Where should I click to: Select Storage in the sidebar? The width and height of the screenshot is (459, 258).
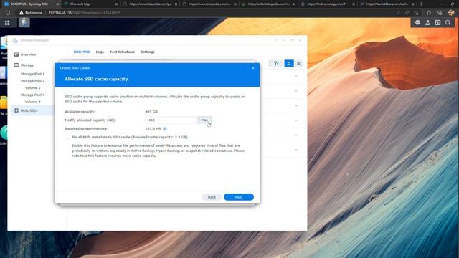(27, 65)
